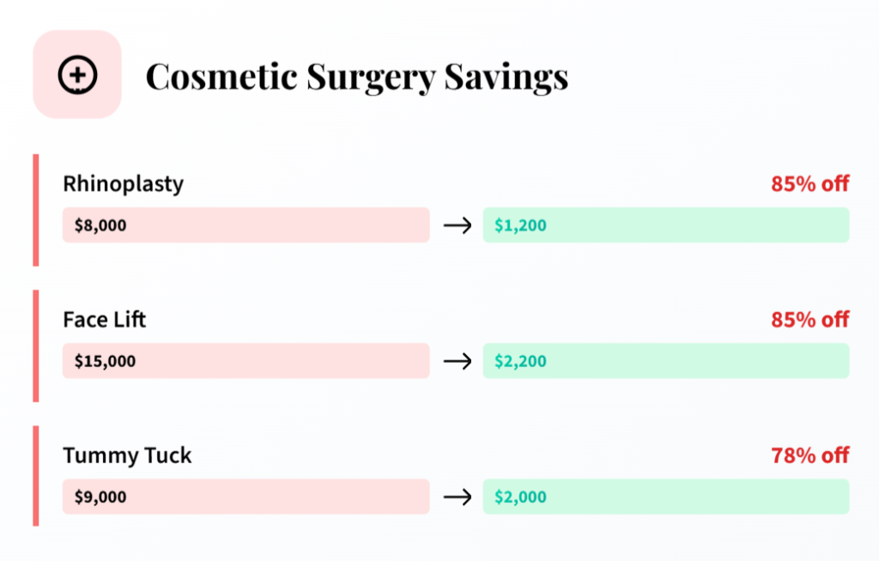Click the Cosmetic Surgery Savings heading
Viewport: 879px width, 561px height.
click(356, 76)
